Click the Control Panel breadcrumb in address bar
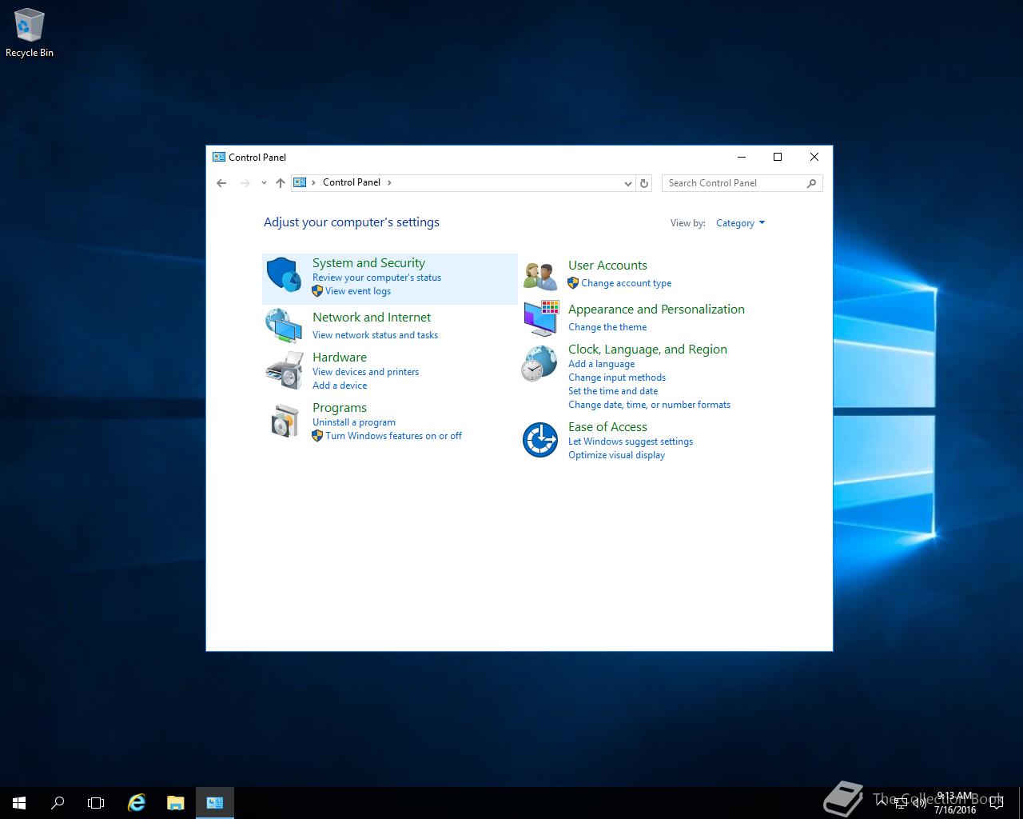 pyautogui.click(x=352, y=182)
